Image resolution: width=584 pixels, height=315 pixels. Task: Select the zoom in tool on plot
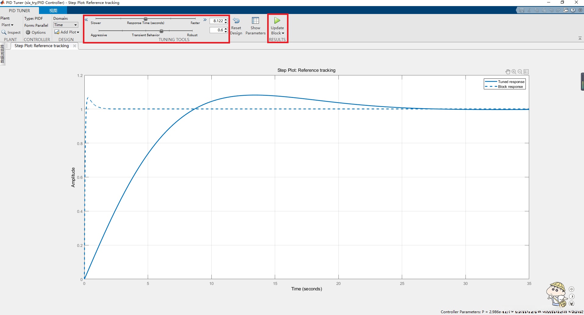(x=514, y=72)
